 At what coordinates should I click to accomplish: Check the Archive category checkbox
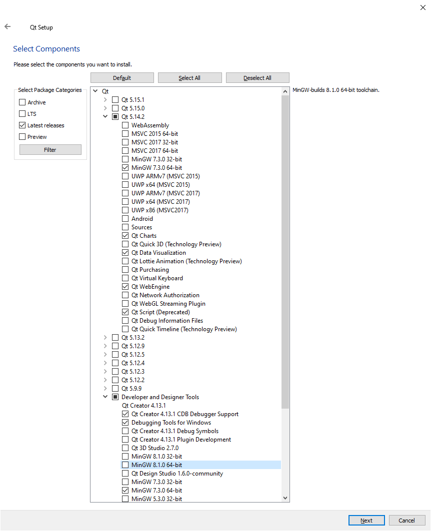tap(22, 102)
